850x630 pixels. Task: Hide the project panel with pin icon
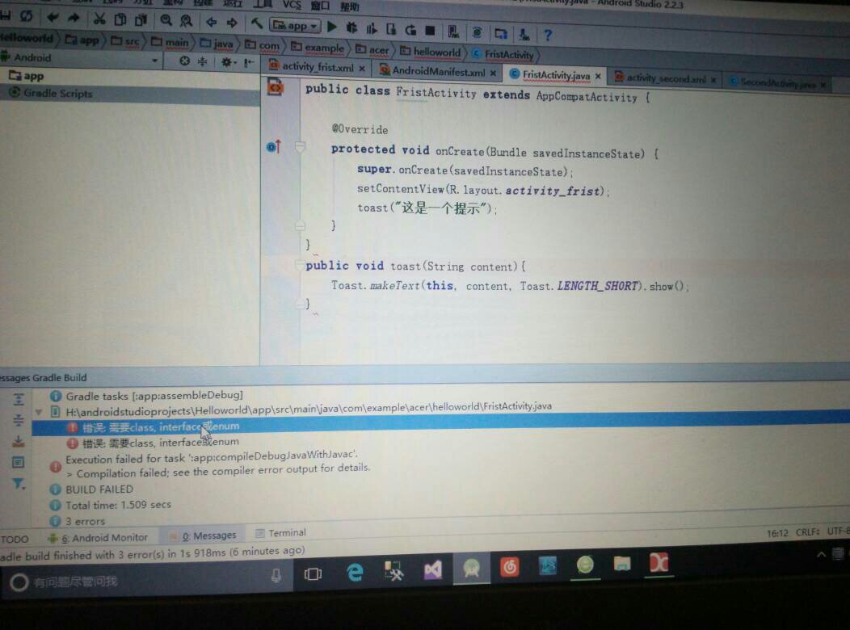pos(248,63)
